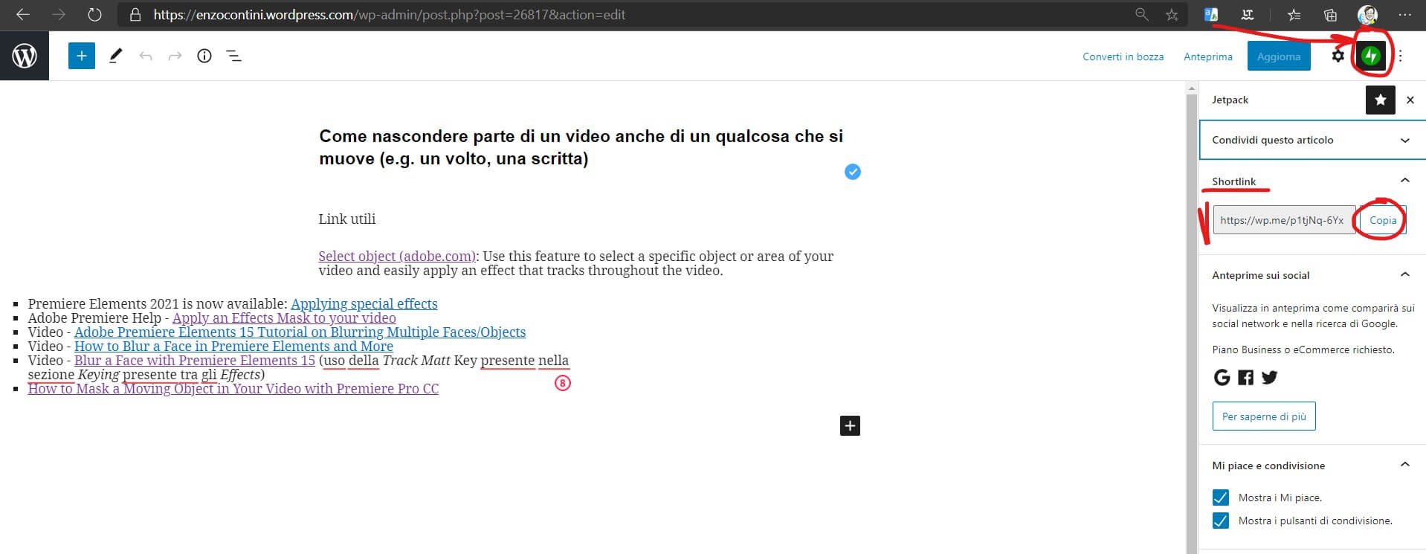Open the list view outline icon
This screenshot has width=1426, height=554.
tap(234, 56)
